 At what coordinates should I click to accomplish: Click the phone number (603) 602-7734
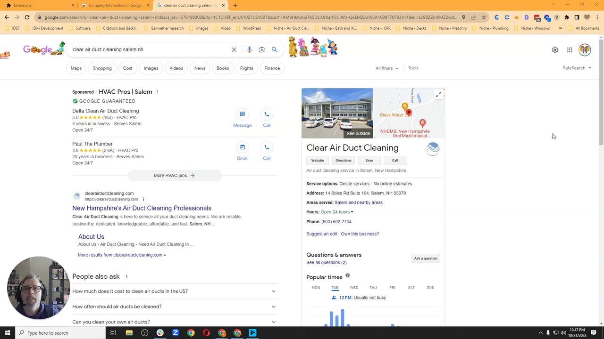tap(336, 222)
